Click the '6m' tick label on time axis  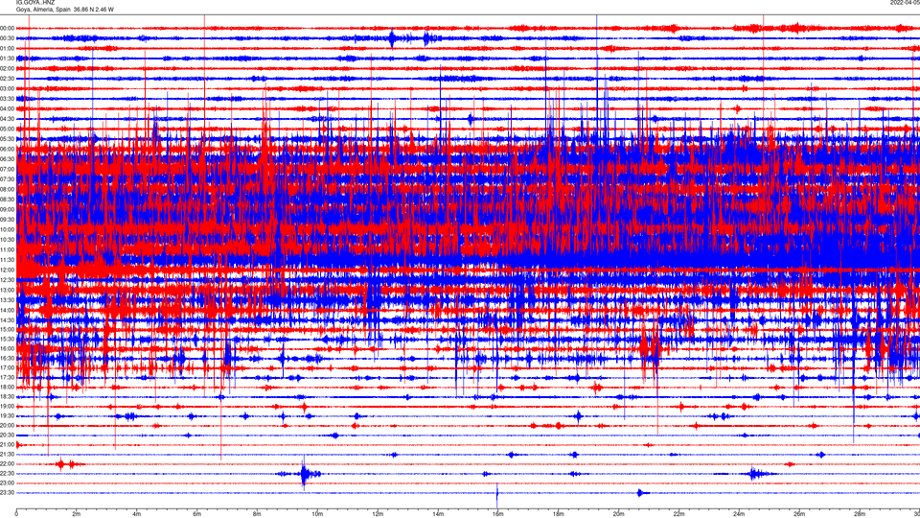[x=196, y=514]
